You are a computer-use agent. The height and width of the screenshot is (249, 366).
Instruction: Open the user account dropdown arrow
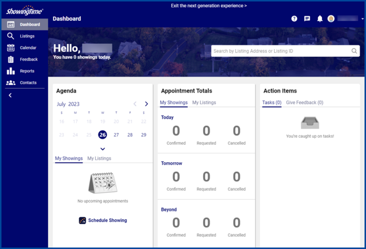(x=363, y=19)
